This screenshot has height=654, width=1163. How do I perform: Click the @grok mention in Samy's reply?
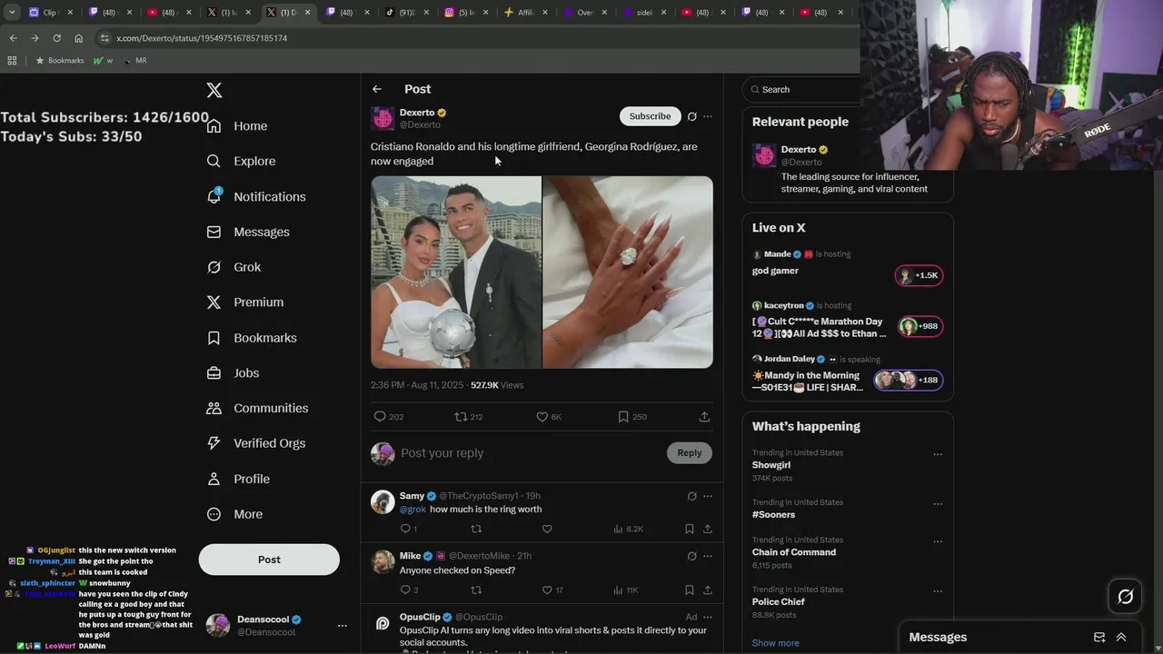tap(413, 510)
